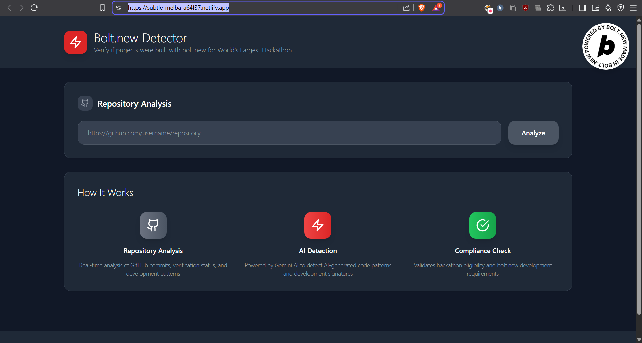Click the 'Bolt.new Detector' page title
Image resolution: width=642 pixels, height=343 pixels.
[x=141, y=38]
